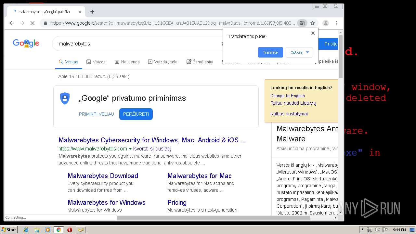The height and width of the screenshot is (234, 416).
Task: Click the network tray icon
Action: [370, 230]
